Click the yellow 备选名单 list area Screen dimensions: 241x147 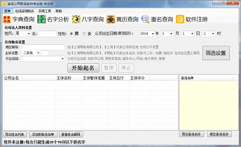(209, 105)
